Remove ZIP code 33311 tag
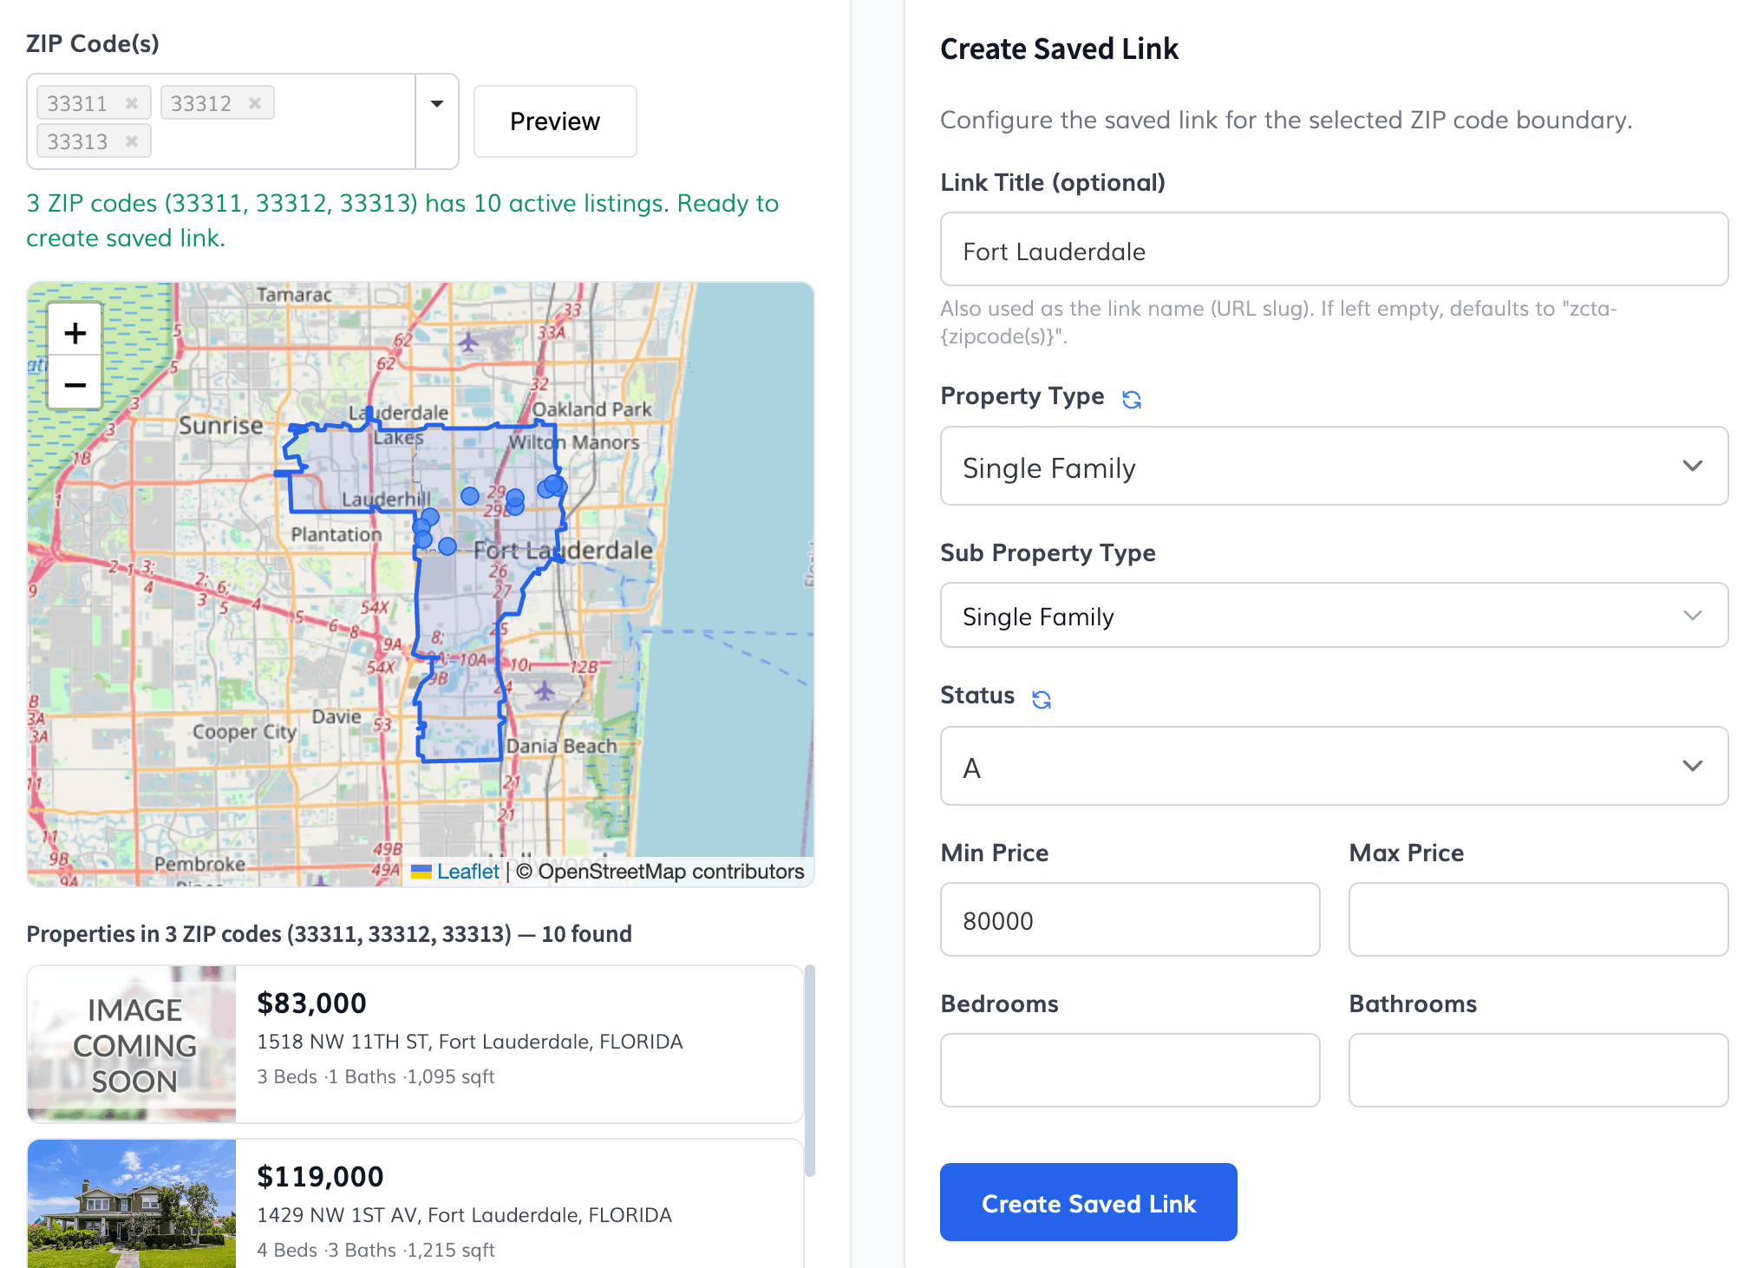 132,103
